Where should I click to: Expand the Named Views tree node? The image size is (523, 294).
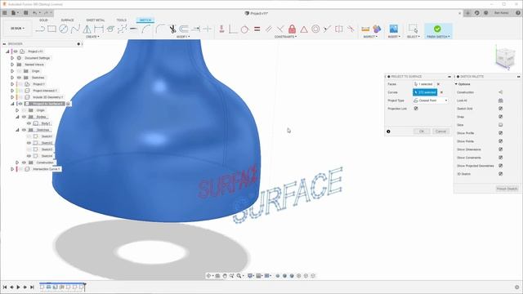(x=12, y=65)
